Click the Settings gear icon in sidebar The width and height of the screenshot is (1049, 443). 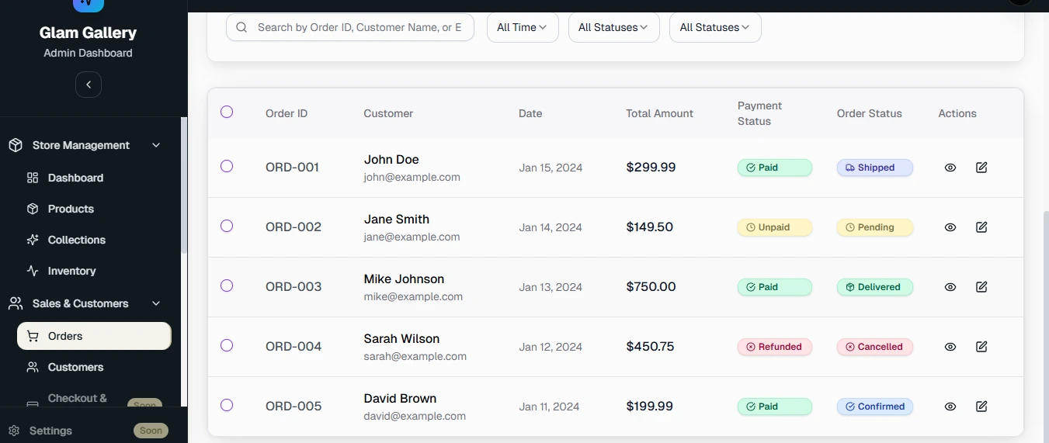14,431
